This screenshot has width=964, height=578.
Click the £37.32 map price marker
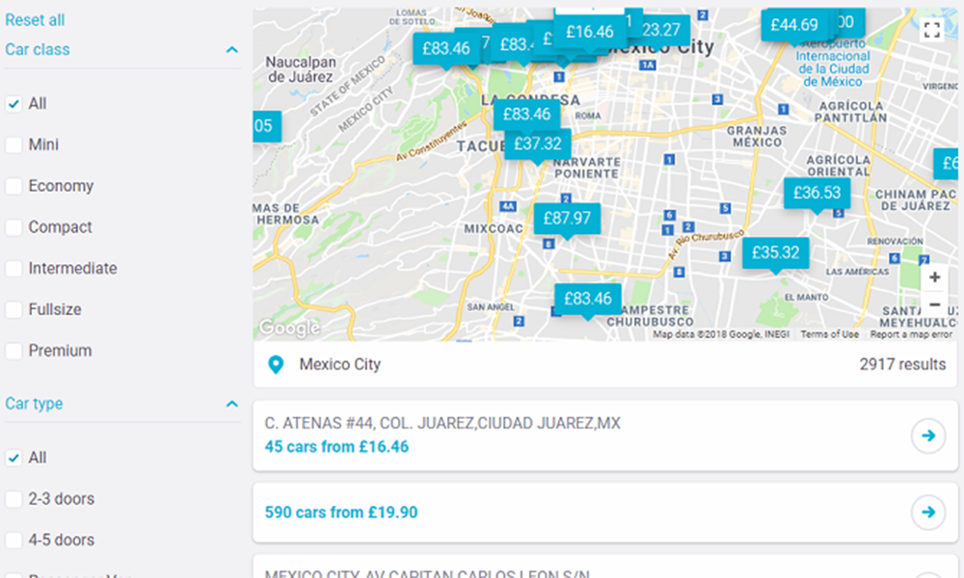point(538,144)
